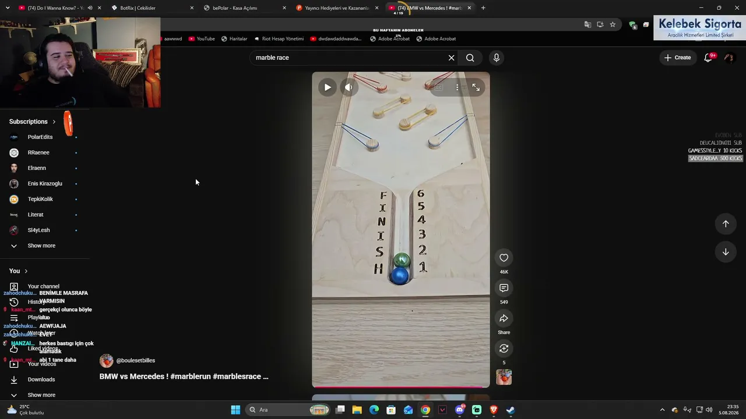Open the account avatar menu
Viewport: 746px width, 419px height.
point(729,58)
